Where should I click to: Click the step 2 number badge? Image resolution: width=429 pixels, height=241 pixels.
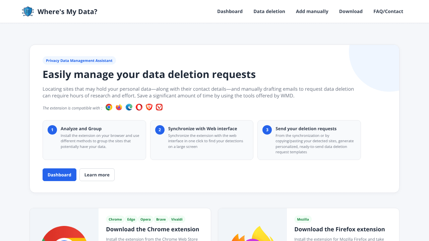[x=160, y=130]
